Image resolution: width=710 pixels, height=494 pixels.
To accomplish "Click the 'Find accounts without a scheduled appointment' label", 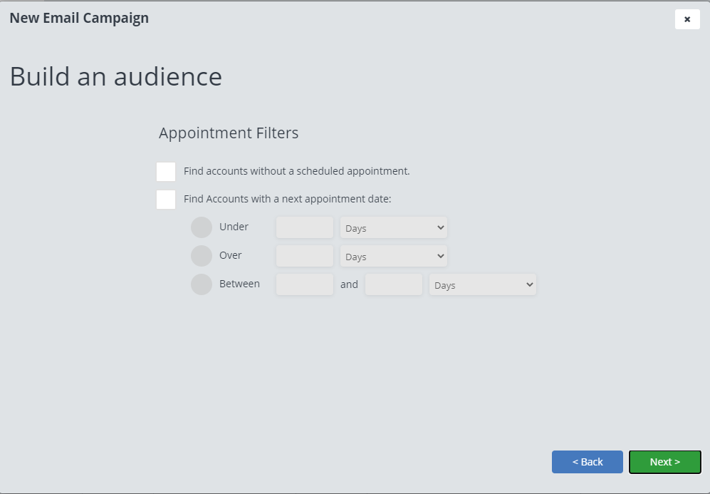I will 297,171.
